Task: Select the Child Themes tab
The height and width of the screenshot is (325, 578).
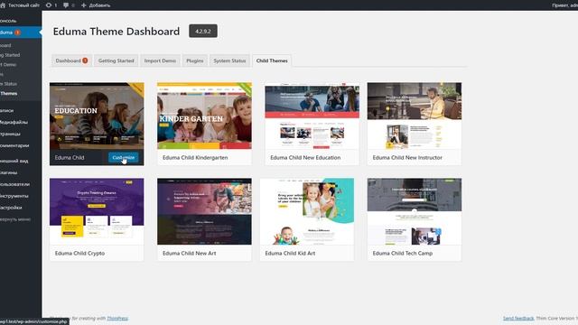Action: click(272, 60)
